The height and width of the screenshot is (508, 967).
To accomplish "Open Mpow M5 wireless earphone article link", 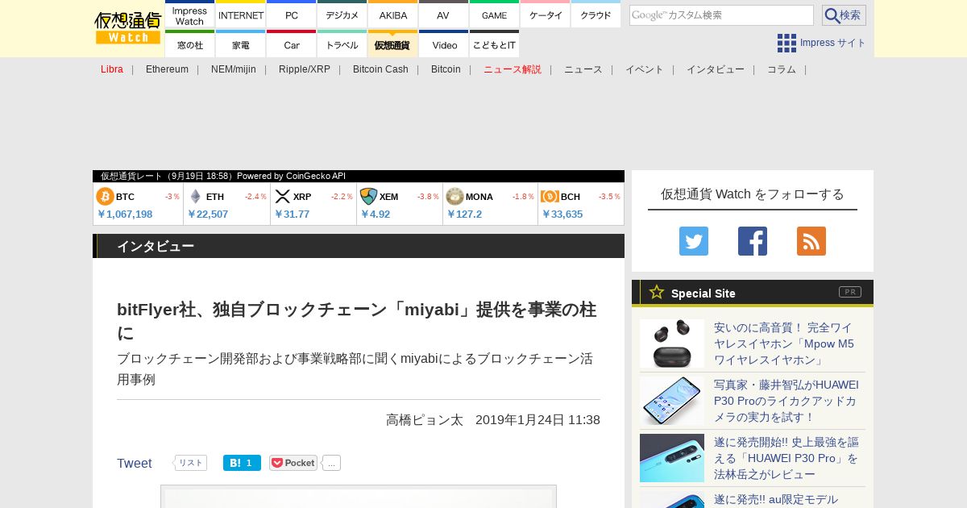I will click(x=785, y=344).
